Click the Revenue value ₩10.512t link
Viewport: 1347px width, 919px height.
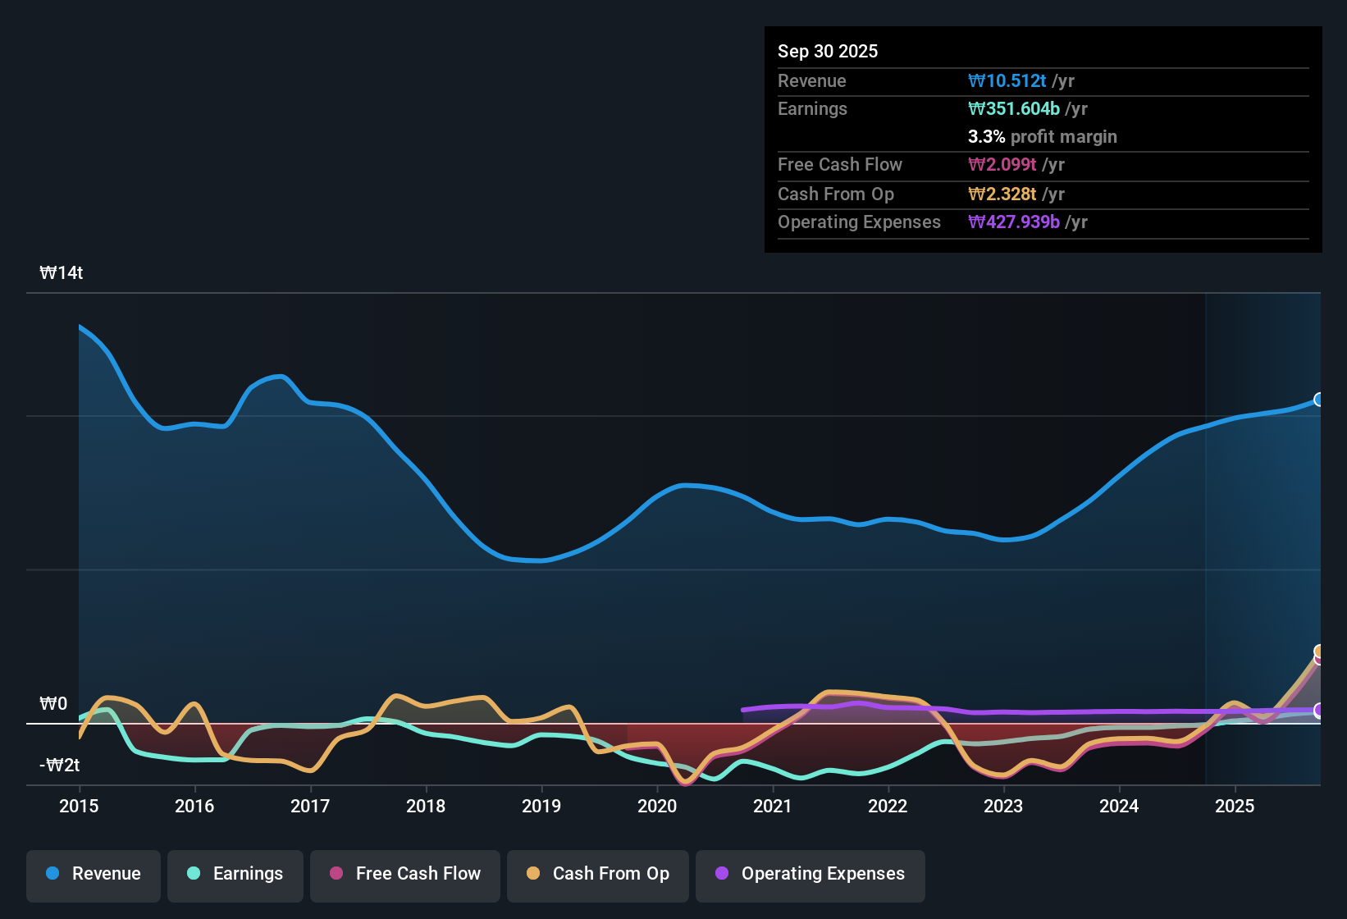(x=1008, y=80)
